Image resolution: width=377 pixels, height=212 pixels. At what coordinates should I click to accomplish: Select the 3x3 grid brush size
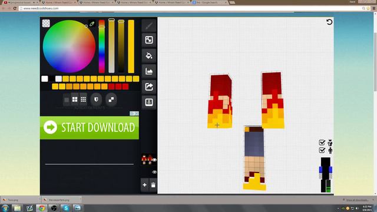(83, 100)
